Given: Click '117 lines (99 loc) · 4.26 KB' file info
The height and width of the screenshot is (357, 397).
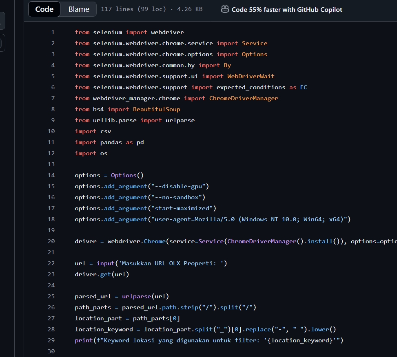Looking at the screenshot, I should tap(152, 9).
